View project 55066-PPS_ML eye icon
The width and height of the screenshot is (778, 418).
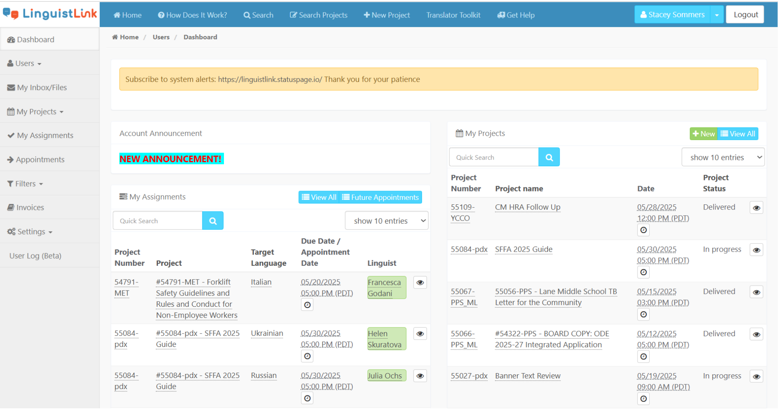[x=756, y=334]
